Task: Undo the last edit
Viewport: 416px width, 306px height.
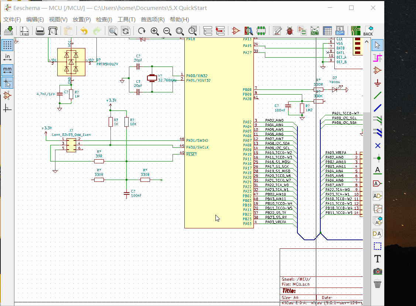Action: [84, 31]
